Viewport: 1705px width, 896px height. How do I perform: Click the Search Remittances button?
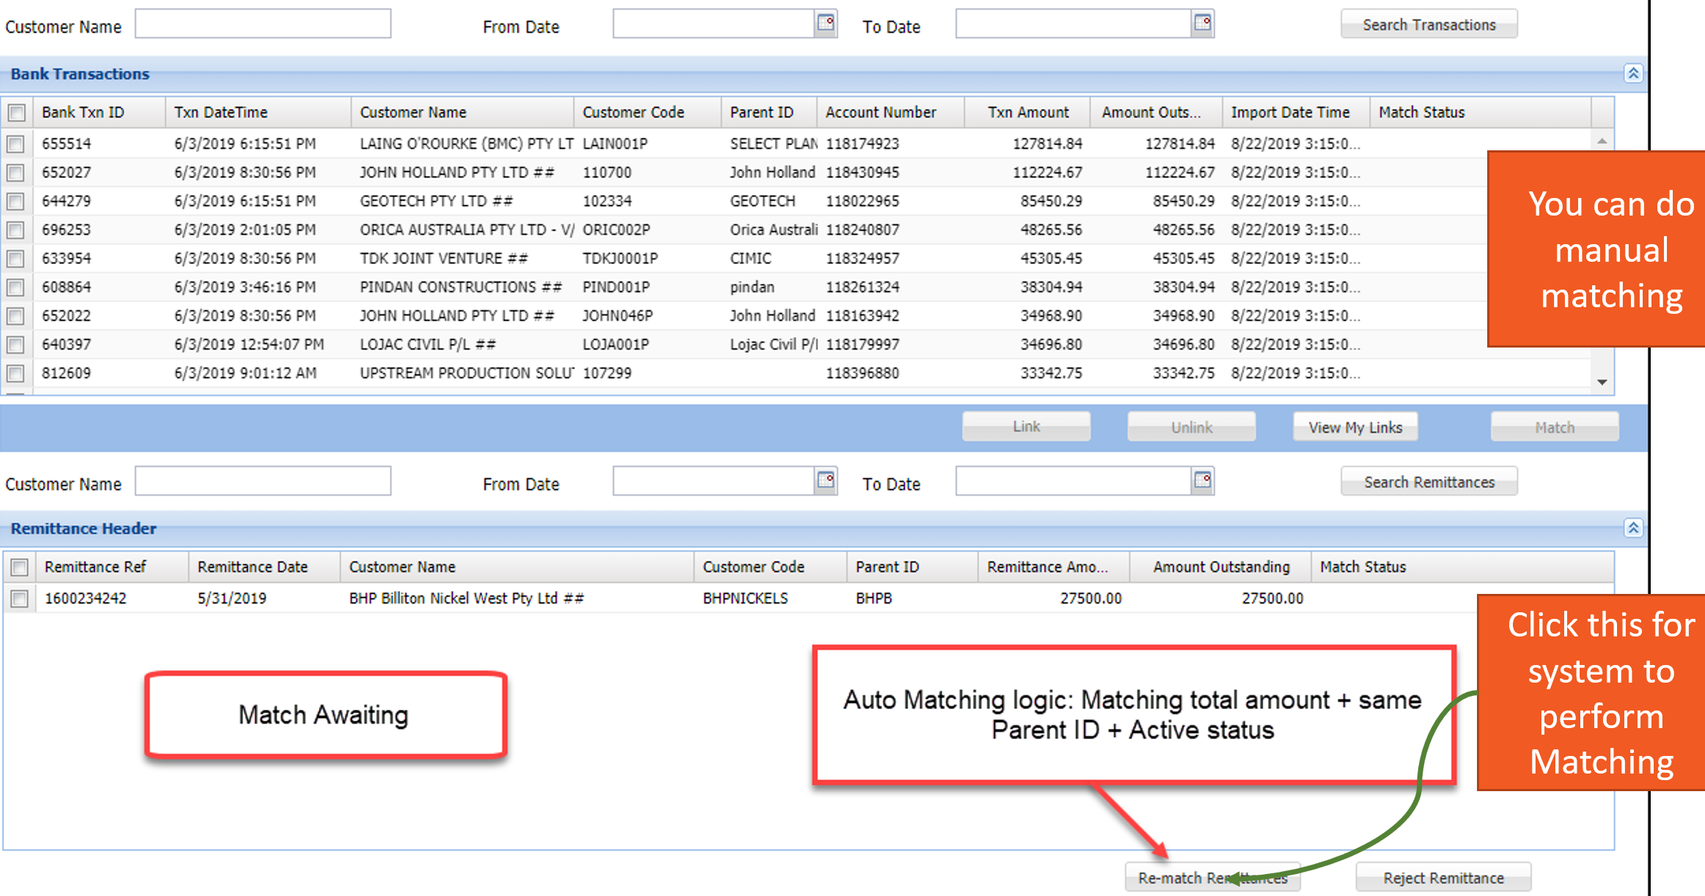click(1428, 482)
